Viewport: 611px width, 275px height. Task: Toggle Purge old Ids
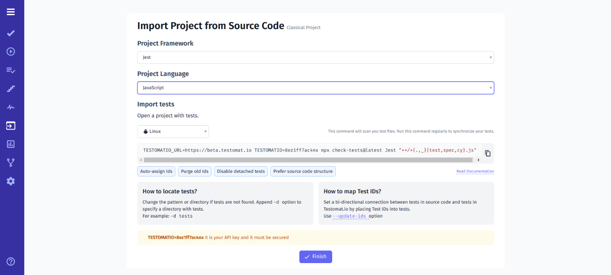pos(194,171)
